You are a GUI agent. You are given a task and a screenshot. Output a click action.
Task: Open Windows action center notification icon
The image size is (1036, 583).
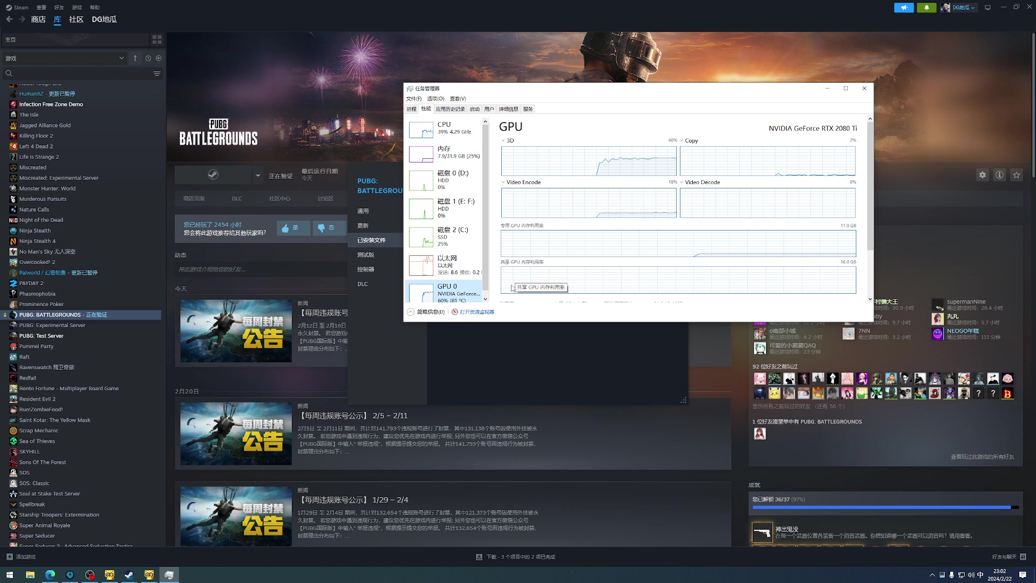pos(1023,575)
